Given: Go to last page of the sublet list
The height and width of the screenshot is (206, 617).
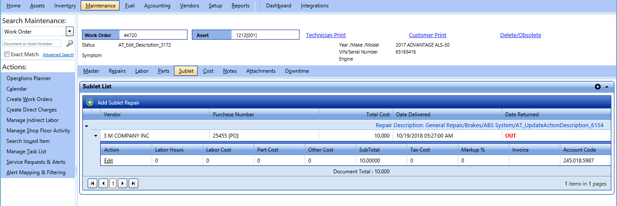Looking at the screenshot, I should pyautogui.click(x=133, y=183).
